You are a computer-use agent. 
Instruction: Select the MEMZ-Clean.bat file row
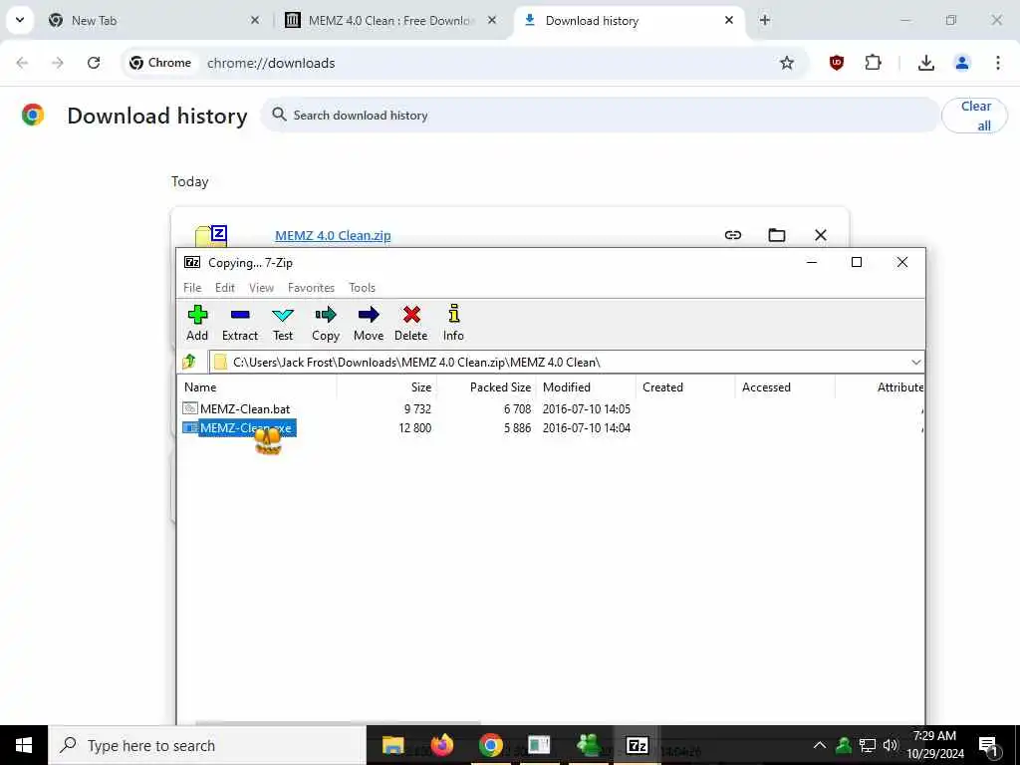[550, 409]
